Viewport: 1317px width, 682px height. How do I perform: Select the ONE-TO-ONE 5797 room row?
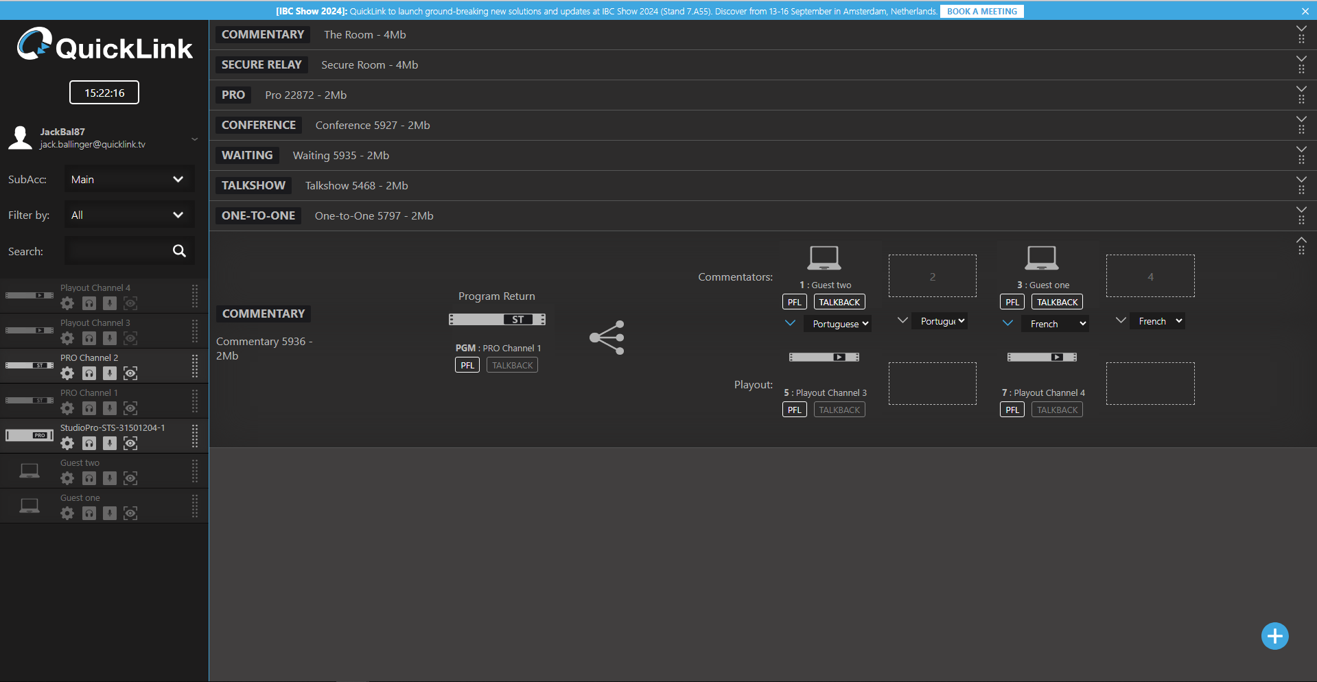tap(763, 216)
